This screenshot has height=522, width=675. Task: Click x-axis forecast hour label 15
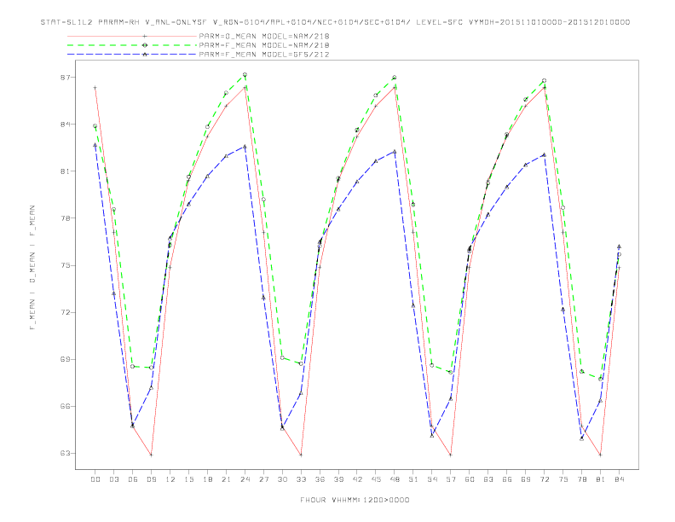click(x=189, y=479)
